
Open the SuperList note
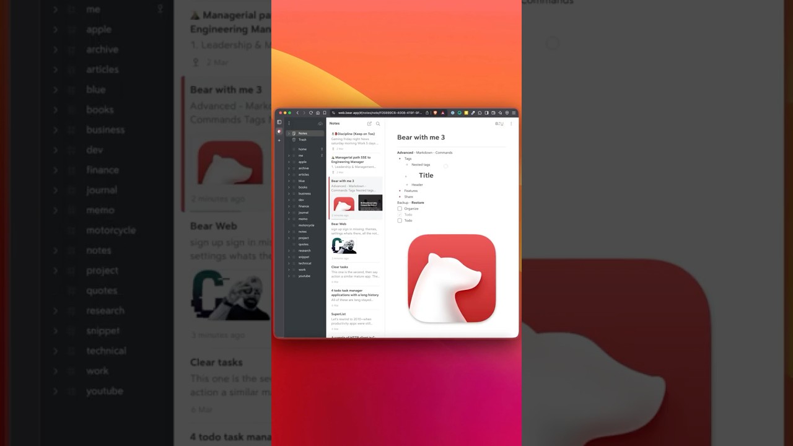356,321
